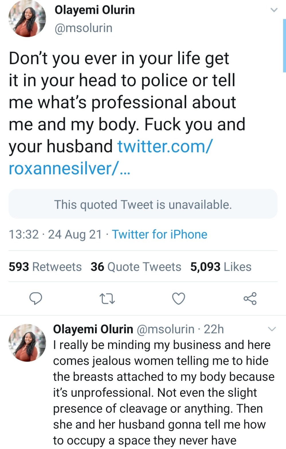Tap the 13:32 · 24 Aug 21 timestamp
The height and width of the screenshot is (449, 286).
55,234
